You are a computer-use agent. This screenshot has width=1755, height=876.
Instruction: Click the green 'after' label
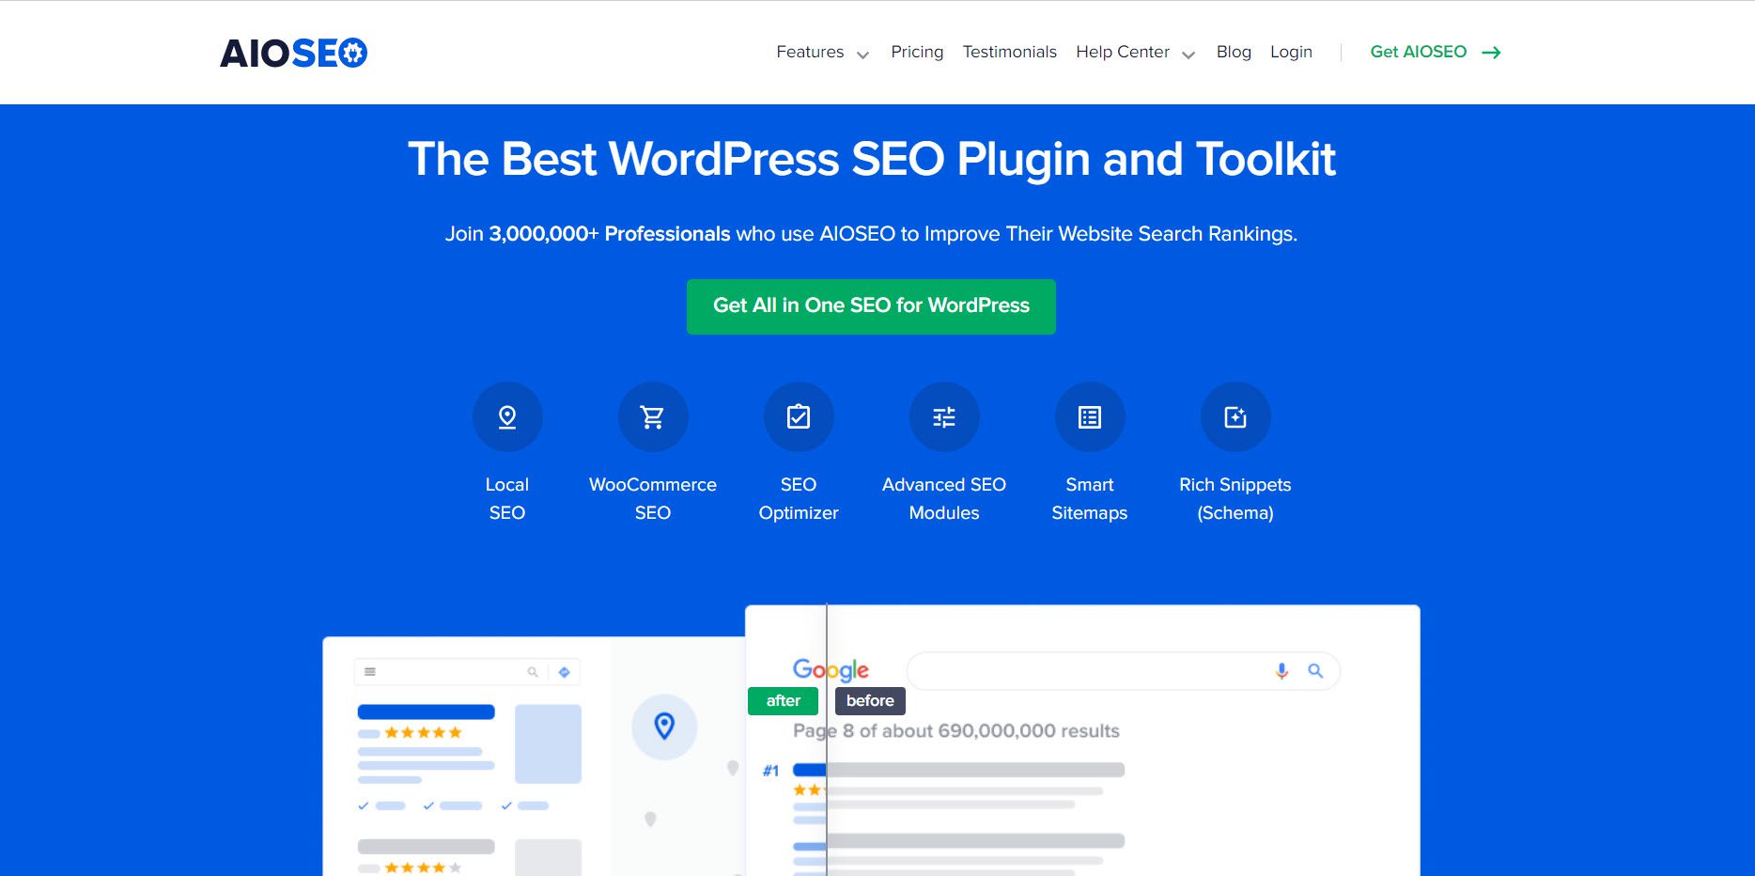point(783,701)
